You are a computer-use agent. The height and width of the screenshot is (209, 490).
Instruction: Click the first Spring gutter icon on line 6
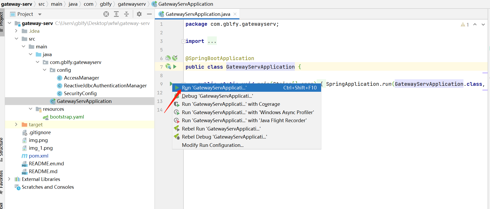pos(168,58)
